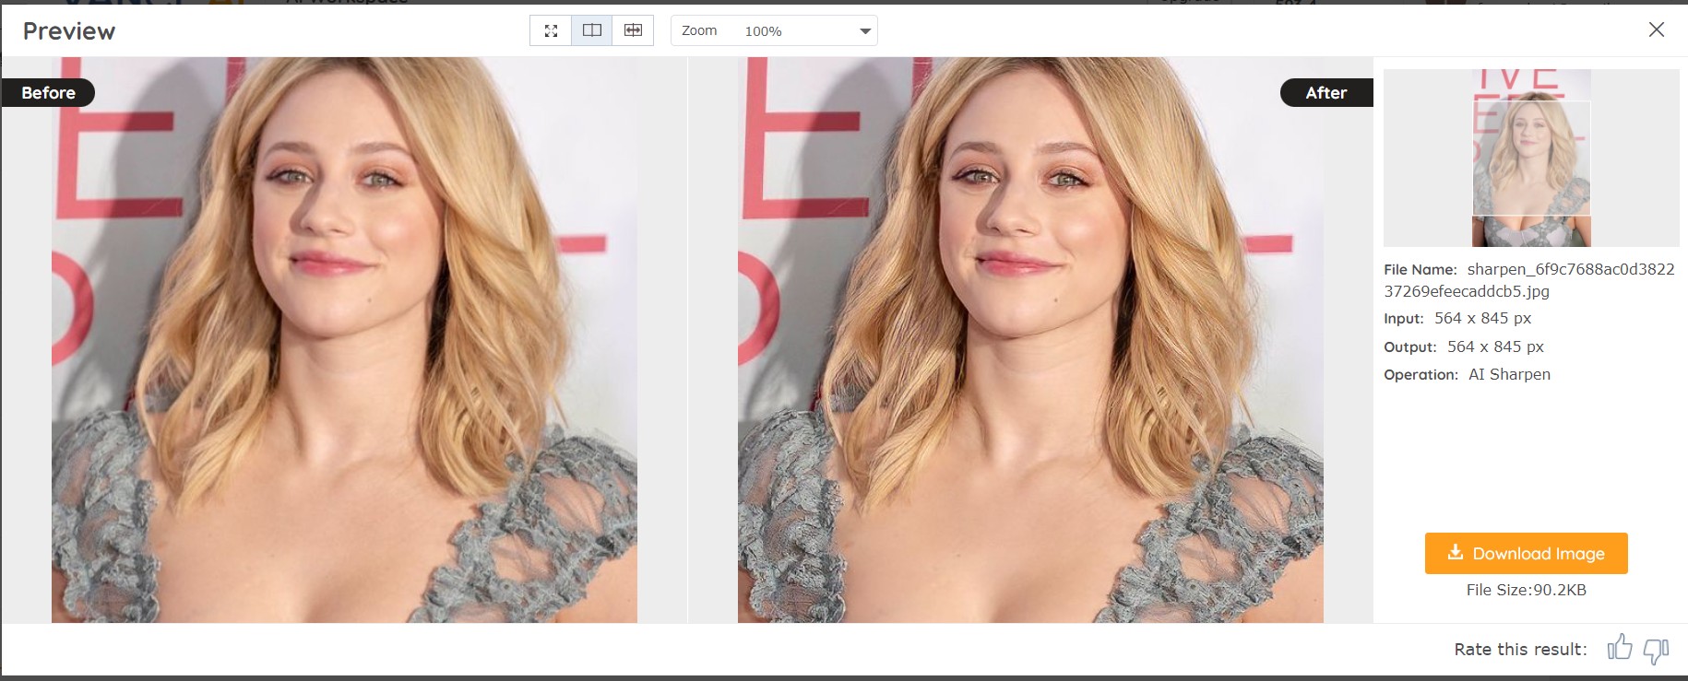Click the 100% zoom value
This screenshot has height=681, width=1688.
click(763, 31)
